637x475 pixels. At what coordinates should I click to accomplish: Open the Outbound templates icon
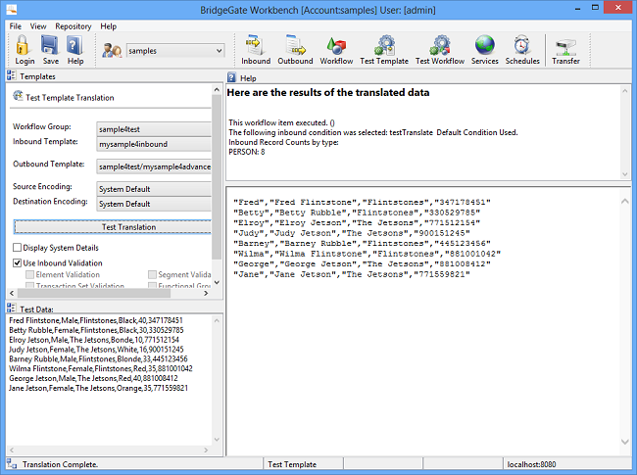(295, 45)
